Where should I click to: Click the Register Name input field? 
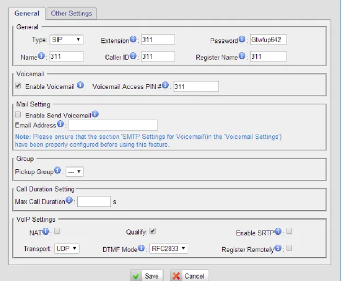click(x=268, y=57)
